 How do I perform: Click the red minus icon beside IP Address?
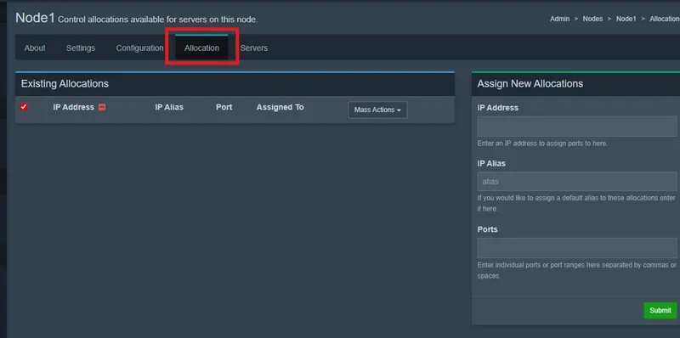102,107
